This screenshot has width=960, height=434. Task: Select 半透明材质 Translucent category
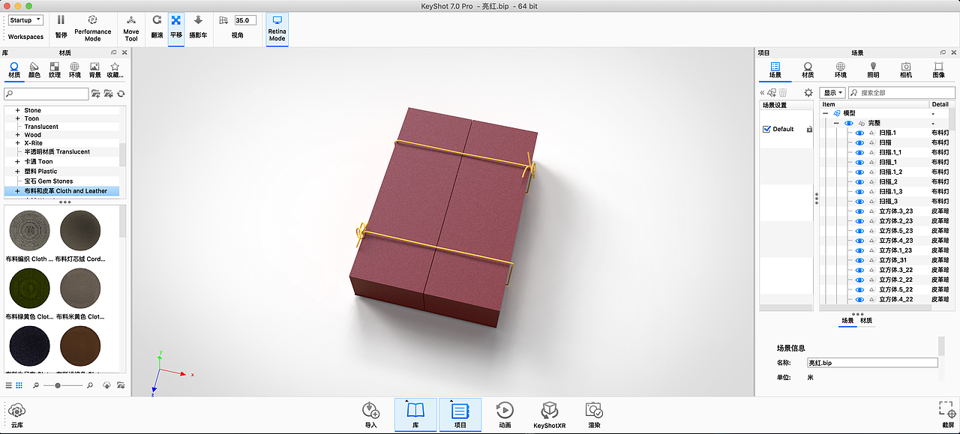57,151
